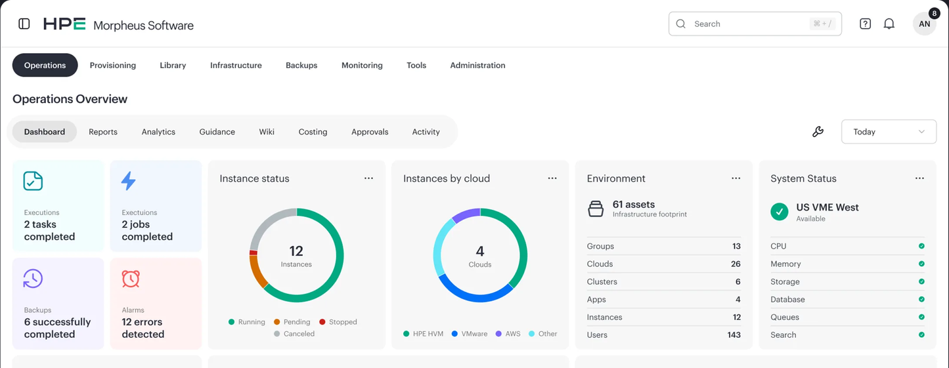This screenshot has height=368, width=949.
Task: Open the 6 successfully completed backups card
Action: (58, 304)
